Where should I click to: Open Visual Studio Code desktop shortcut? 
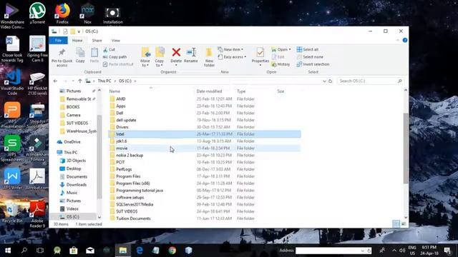click(12, 82)
